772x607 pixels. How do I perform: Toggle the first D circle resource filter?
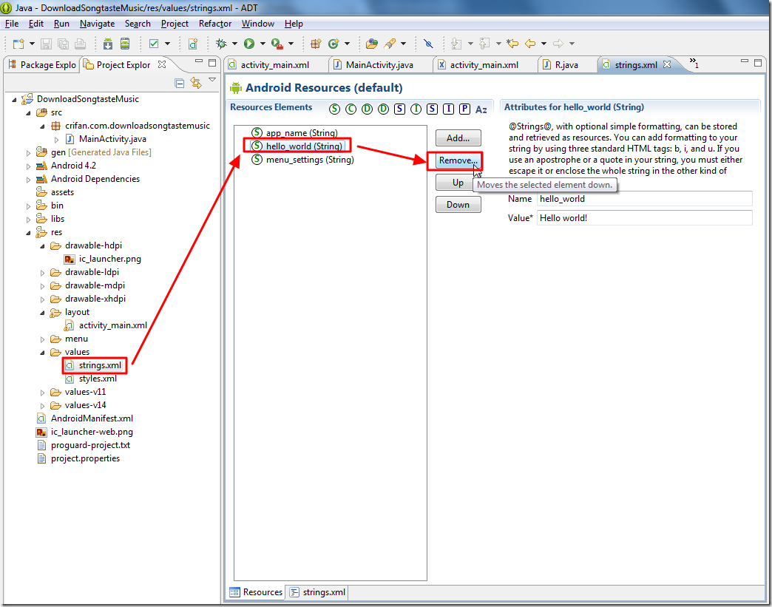(x=368, y=109)
